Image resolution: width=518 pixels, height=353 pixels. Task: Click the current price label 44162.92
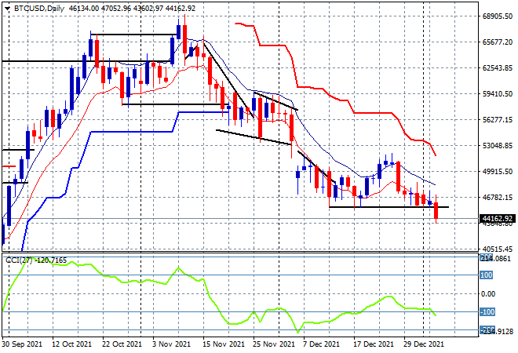496,218
